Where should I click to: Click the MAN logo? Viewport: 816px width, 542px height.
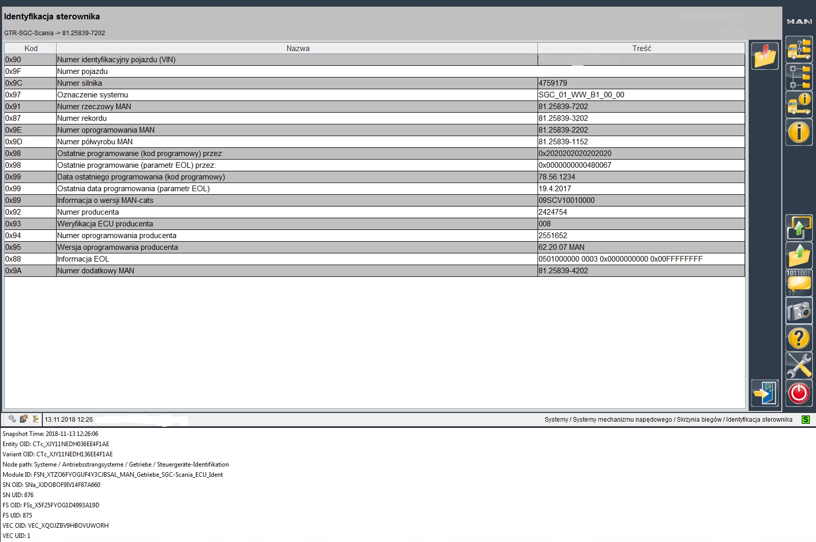[x=799, y=21]
